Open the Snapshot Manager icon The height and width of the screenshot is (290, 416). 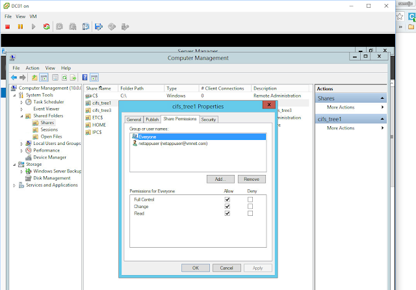point(85,27)
